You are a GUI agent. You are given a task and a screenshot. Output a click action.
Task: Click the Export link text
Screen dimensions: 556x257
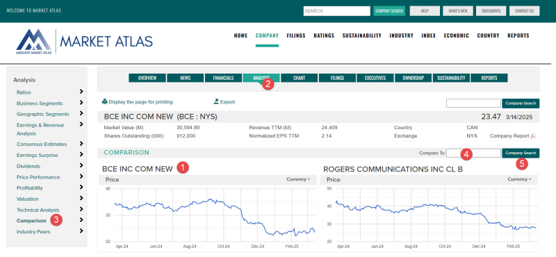[227, 102]
